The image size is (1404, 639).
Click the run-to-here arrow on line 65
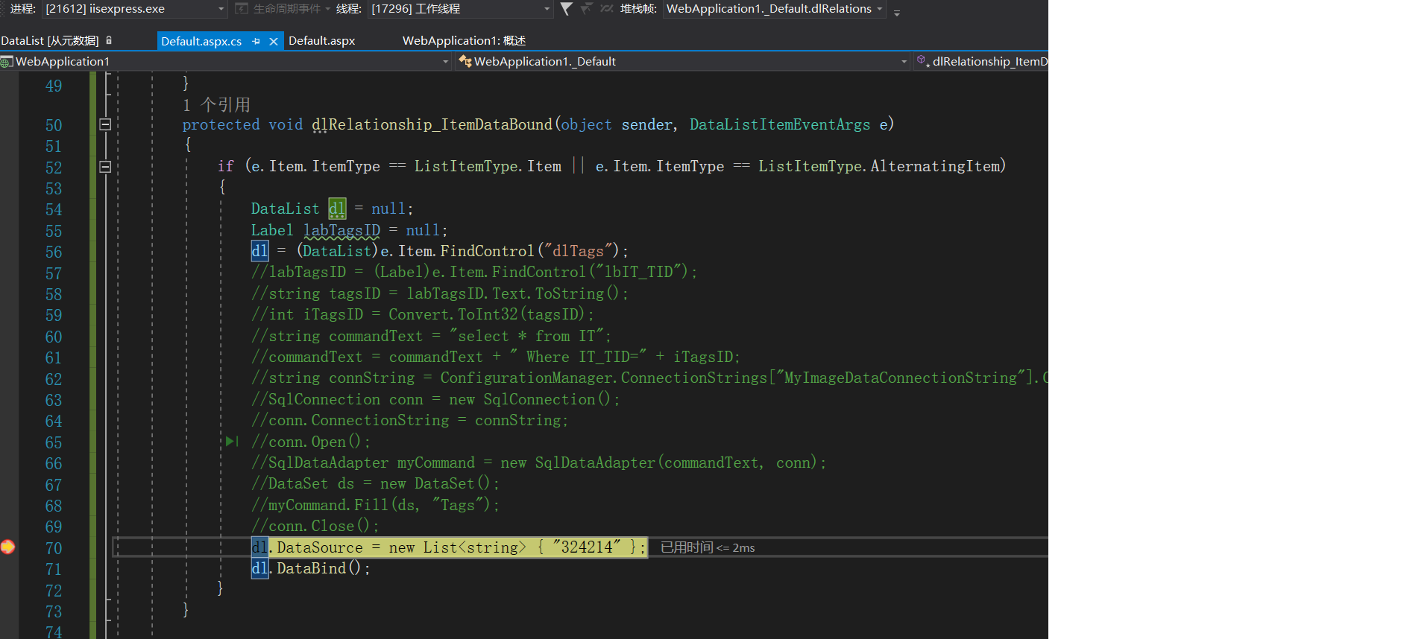tap(232, 442)
